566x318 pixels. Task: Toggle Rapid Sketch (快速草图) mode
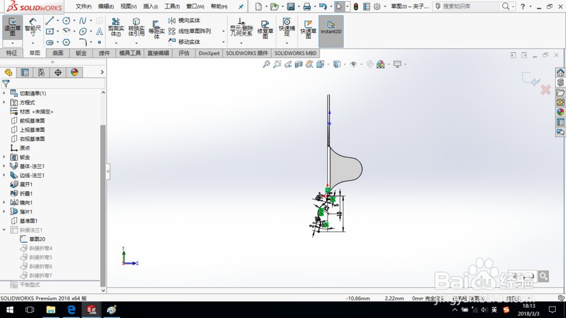coord(308,29)
